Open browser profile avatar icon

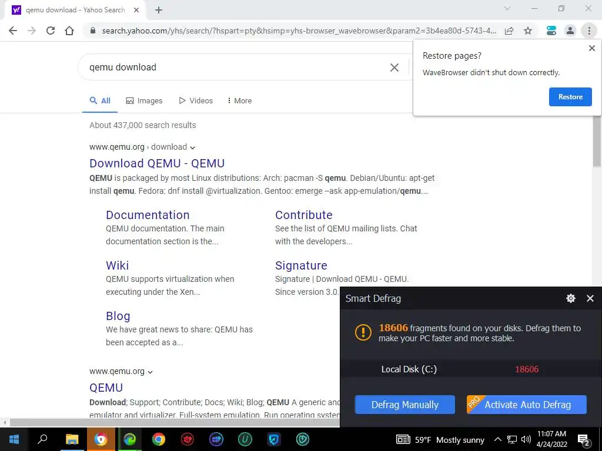(x=570, y=31)
